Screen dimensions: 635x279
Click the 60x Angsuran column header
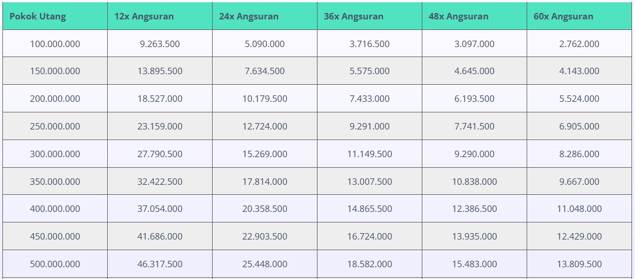tap(563, 16)
